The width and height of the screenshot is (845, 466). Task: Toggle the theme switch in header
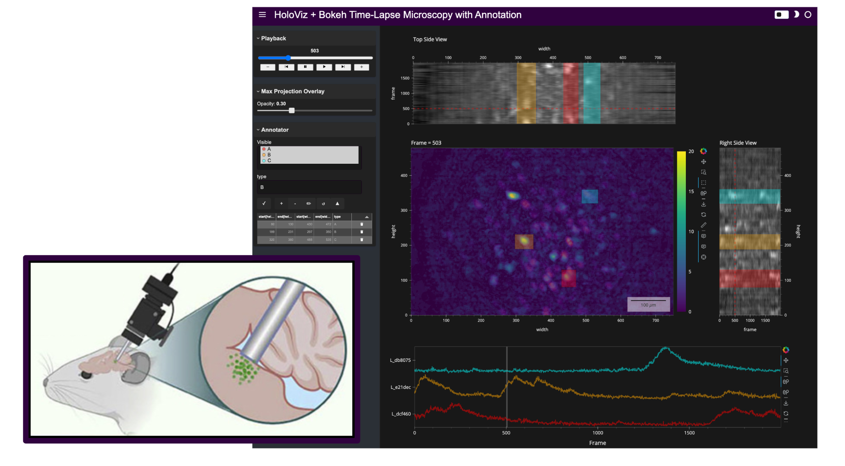pyautogui.click(x=781, y=15)
